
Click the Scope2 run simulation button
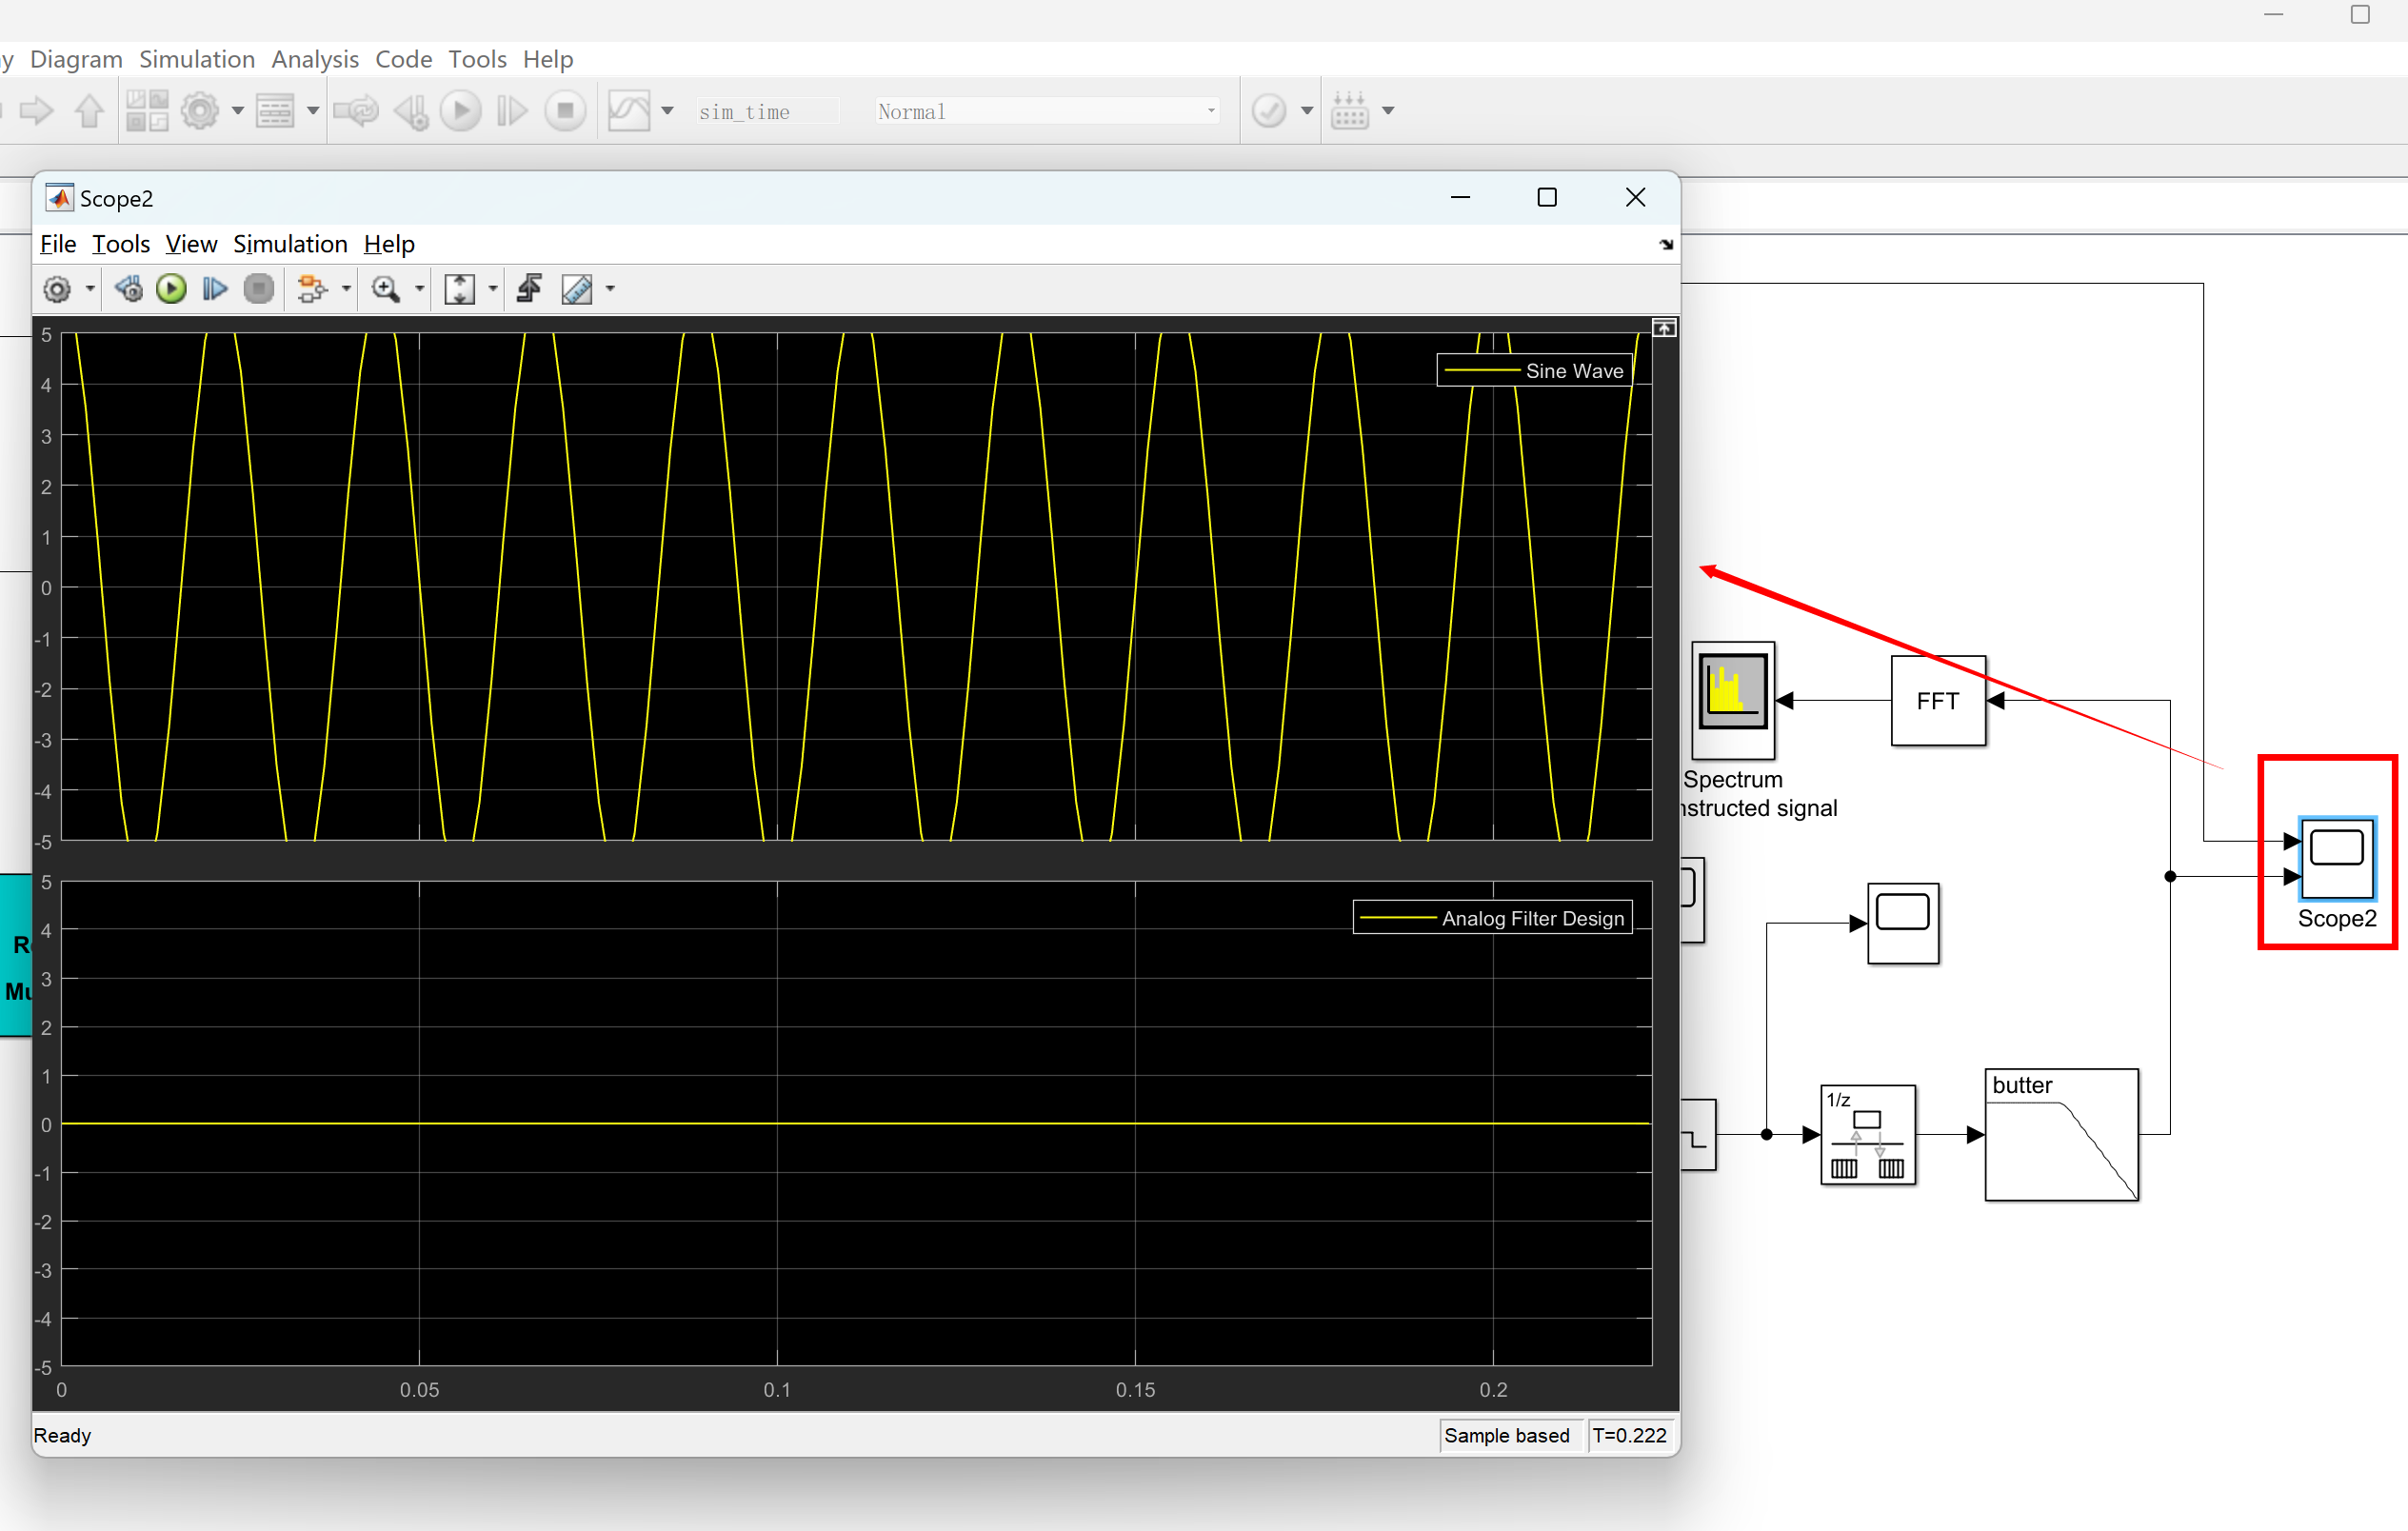[x=170, y=288]
